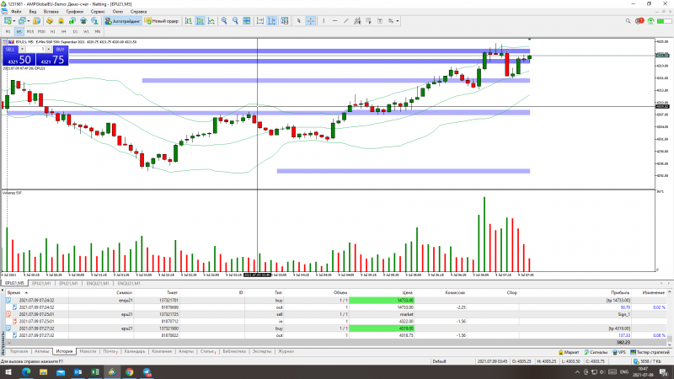Select the trendline drawing tool
Viewport: 674px width, 379px height.
(346, 20)
